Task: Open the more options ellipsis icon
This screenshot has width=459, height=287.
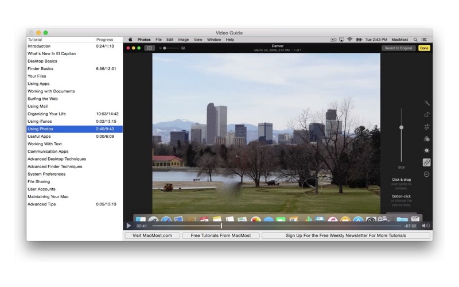Action: click(x=426, y=174)
